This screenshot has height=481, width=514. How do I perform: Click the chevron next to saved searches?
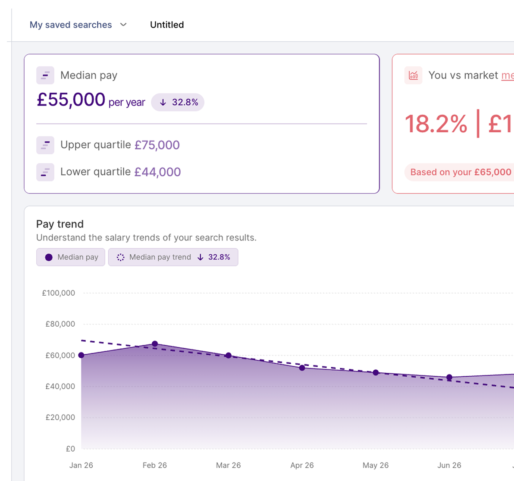click(123, 25)
